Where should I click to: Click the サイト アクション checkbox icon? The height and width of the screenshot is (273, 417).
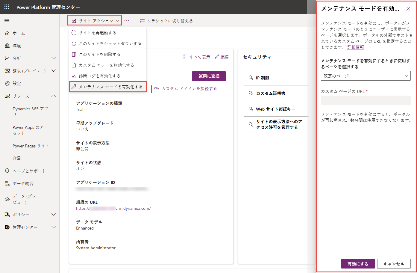click(x=74, y=21)
